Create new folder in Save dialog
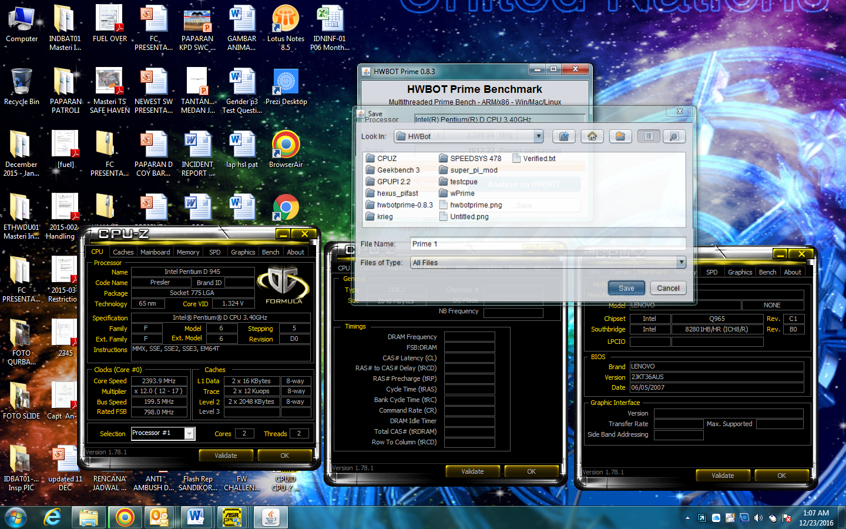846x529 pixels. pyautogui.click(x=620, y=136)
